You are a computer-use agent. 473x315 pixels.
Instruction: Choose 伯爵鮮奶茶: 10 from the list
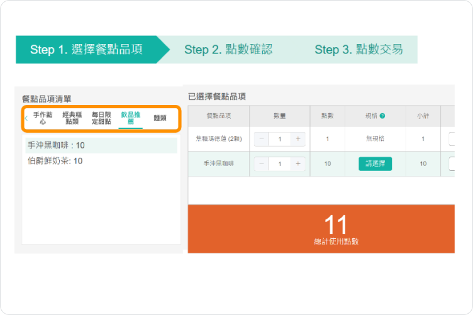[x=101, y=161]
